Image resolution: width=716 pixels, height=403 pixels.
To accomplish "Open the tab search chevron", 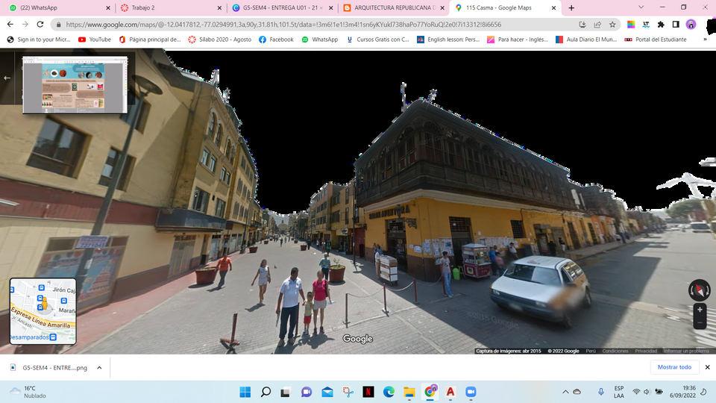I will (x=641, y=7).
